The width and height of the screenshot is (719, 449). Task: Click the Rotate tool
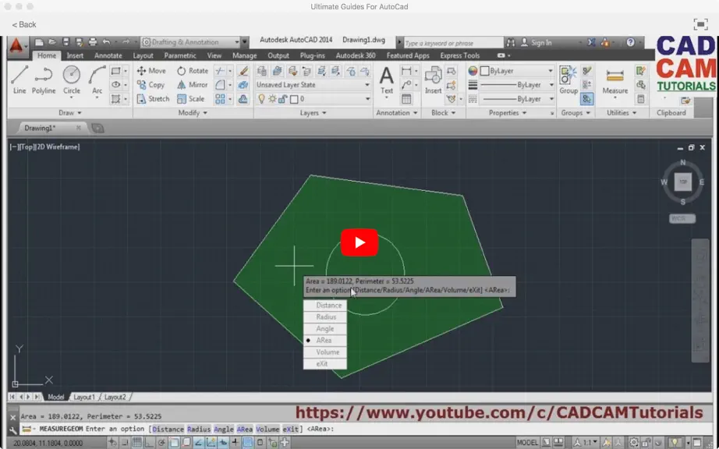pyautogui.click(x=193, y=71)
